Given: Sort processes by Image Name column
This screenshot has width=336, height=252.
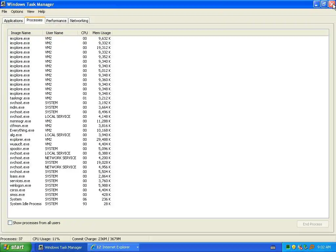Looking at the screenshot, I should (26, 33).
